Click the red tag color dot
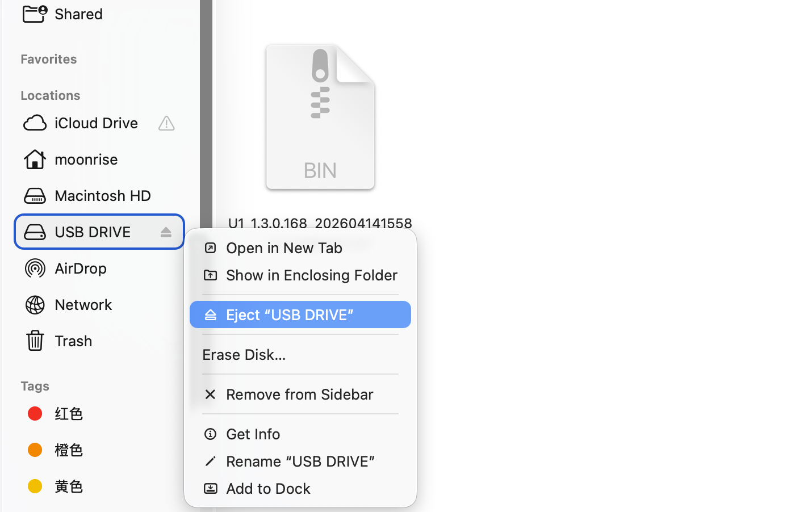The width and height of the screenshot is (795, 512). (35, 414)
